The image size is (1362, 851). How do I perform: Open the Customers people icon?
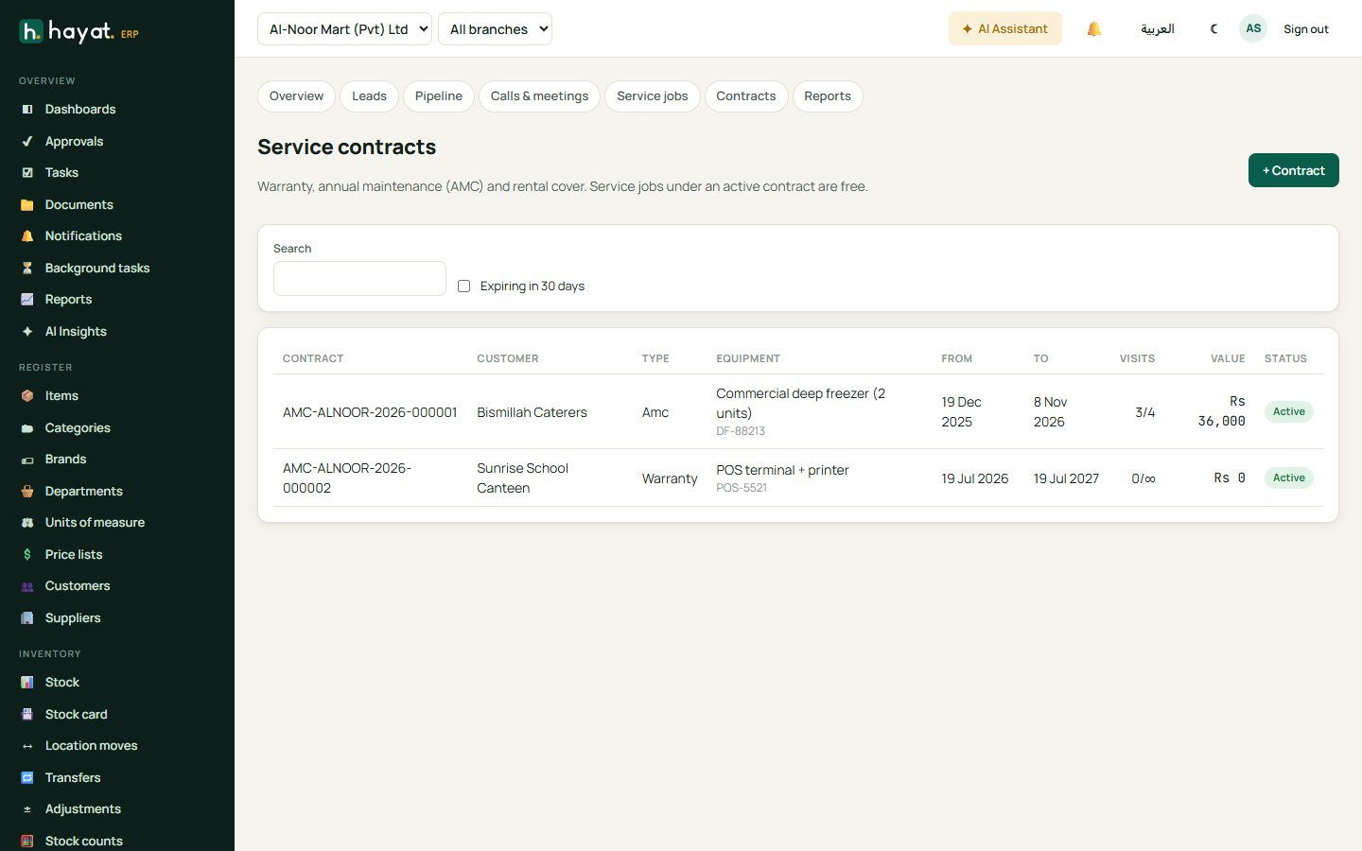(x=27, y=586)
